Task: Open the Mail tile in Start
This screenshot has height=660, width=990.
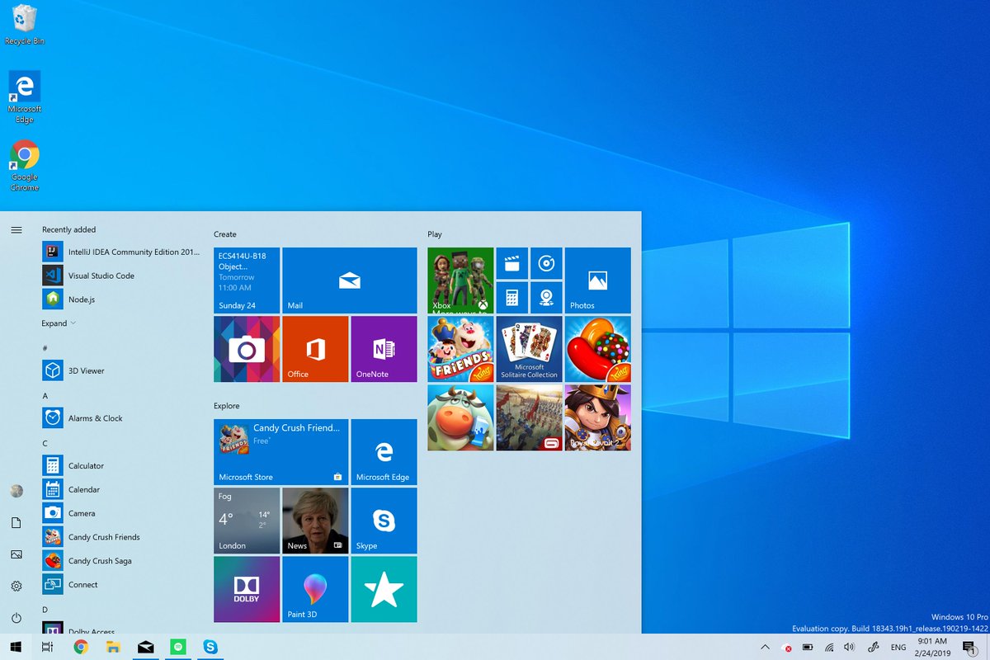Action: (x=349, y=280)
